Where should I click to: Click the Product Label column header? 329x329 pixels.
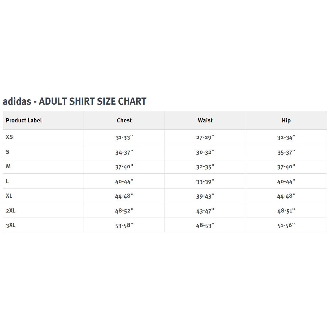pos(24,120)
